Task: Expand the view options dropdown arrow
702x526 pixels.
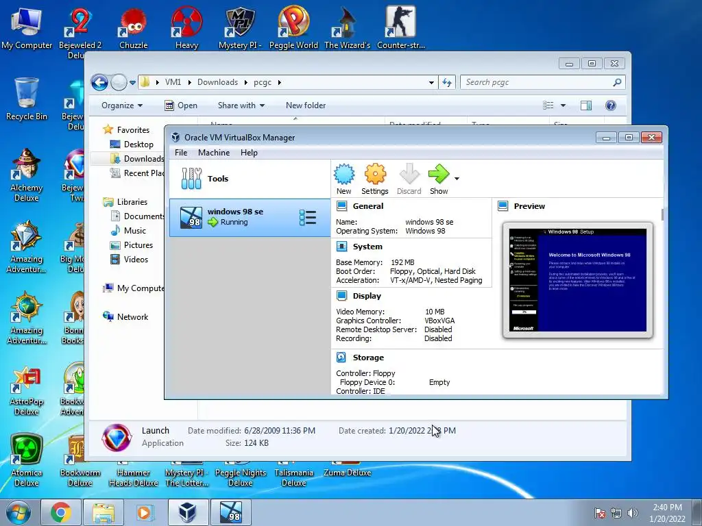Action: click(564, 105)
